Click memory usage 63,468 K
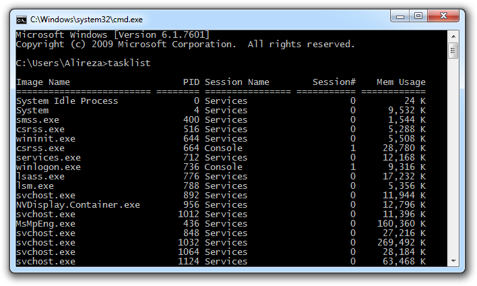 pyautogui.click(x=404, y=261)
